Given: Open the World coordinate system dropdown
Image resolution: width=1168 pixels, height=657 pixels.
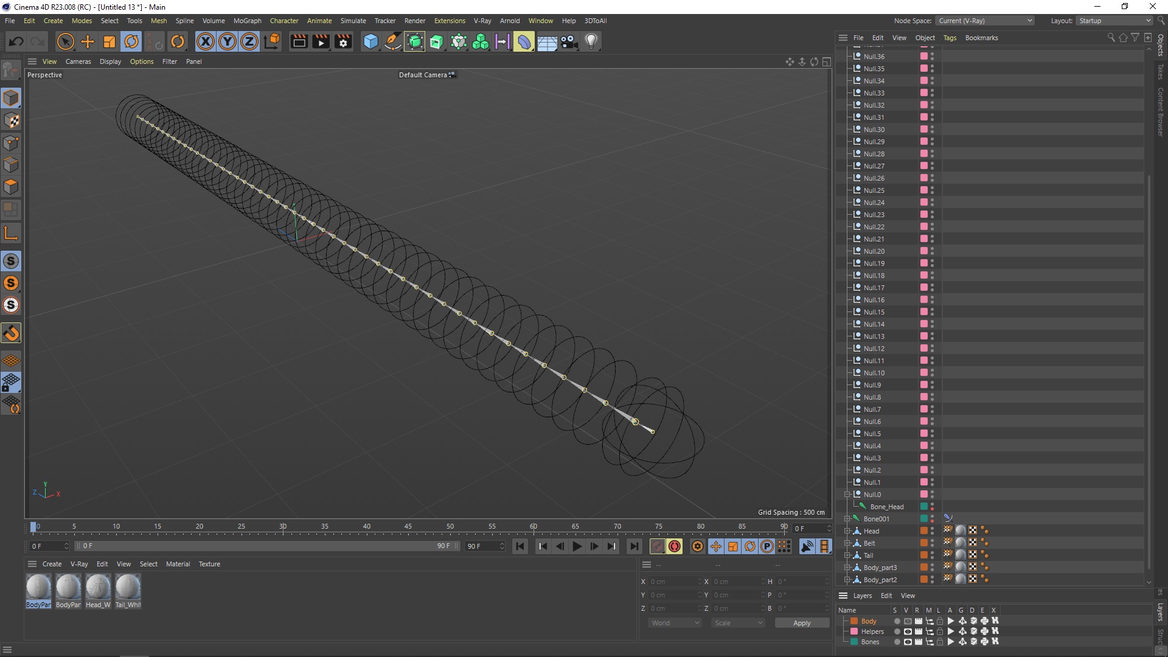Looking at the screenshot, I should point(675,623).
